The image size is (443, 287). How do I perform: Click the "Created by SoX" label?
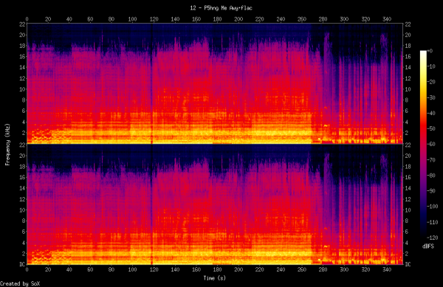point(20,283)
